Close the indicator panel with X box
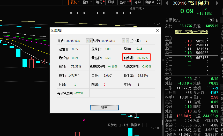The width and height of the screenshot is (223, 136). [x=144, y=125]
